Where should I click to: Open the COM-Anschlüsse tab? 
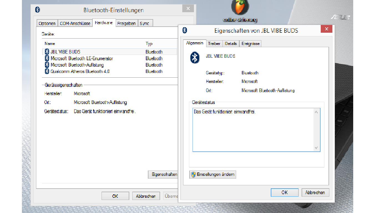75,23
